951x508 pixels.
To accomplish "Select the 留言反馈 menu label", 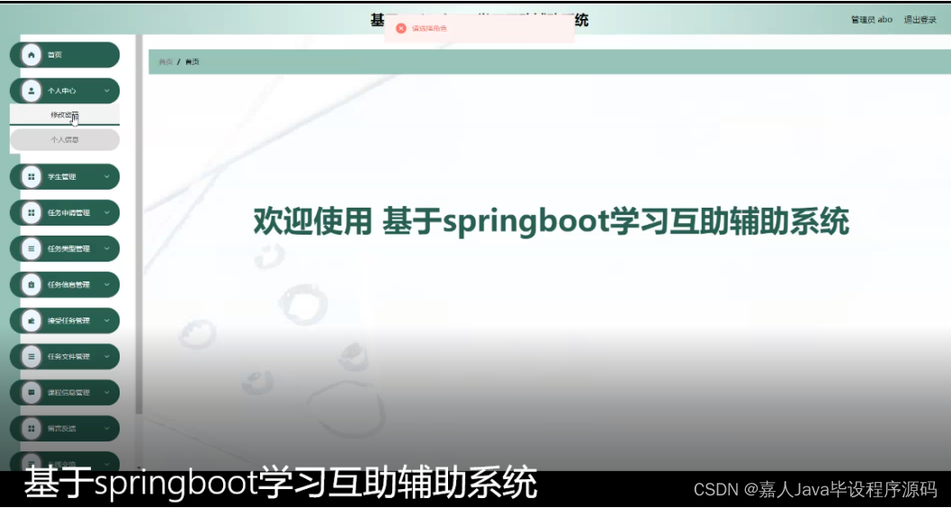I will click(62, 429).
